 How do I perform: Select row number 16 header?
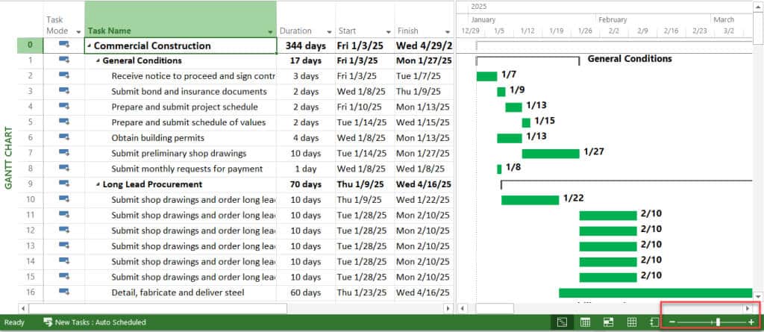(30, 292)
